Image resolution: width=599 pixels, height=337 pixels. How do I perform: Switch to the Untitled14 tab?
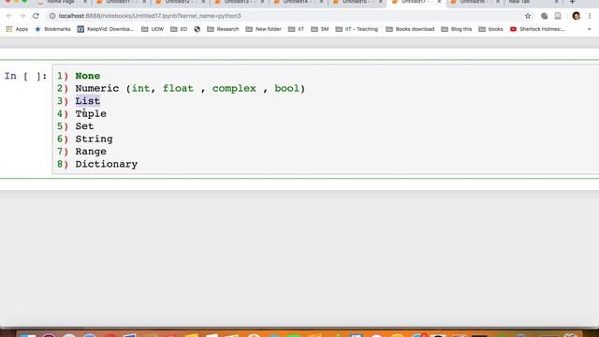click(298, 2)
